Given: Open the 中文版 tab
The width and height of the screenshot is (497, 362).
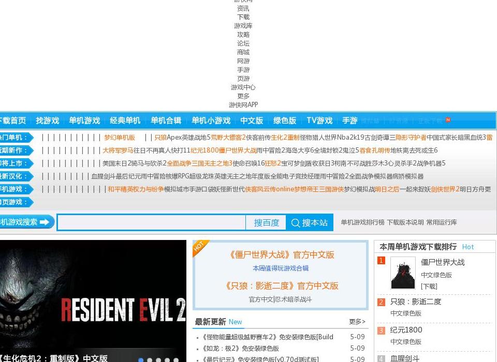Looking at the screenshot, I should point(252,120).
